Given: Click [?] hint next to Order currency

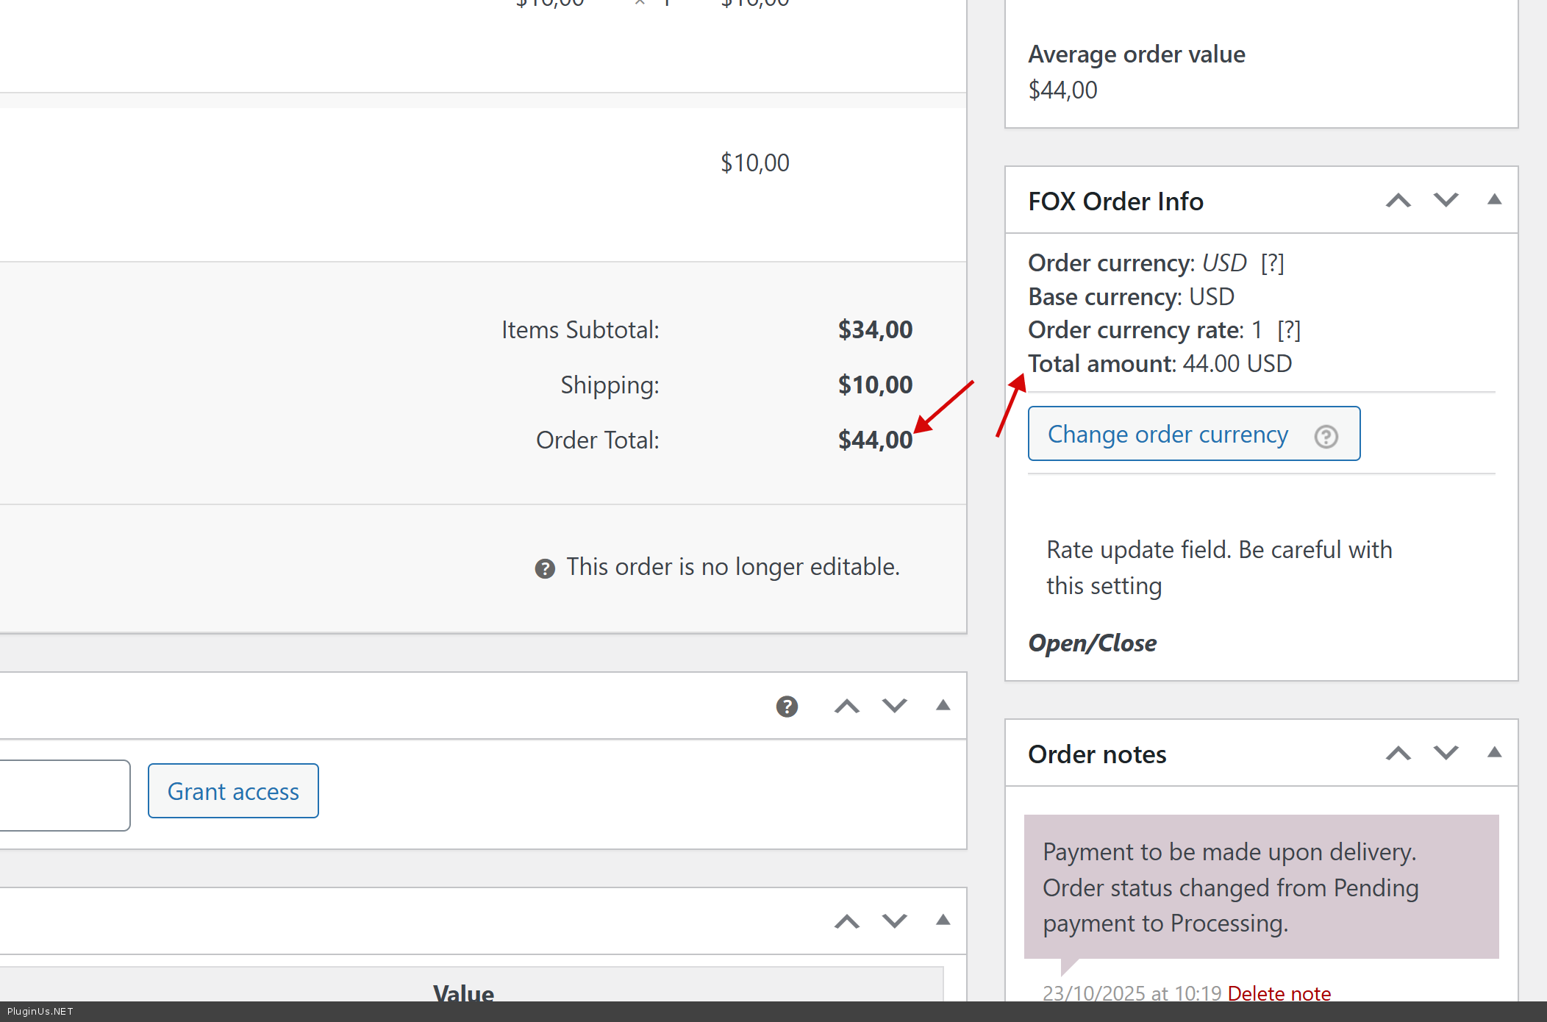Looking at the screenshot, I should pos(1272,263).
